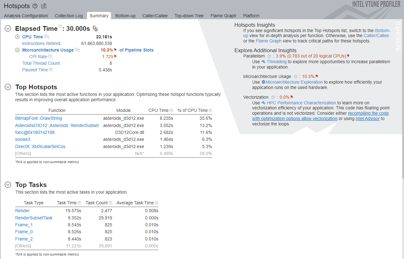Click the red flag after the Parallelism 3.9% value
The height and width of the screenshot is (259, 404).
coord(348,56)
